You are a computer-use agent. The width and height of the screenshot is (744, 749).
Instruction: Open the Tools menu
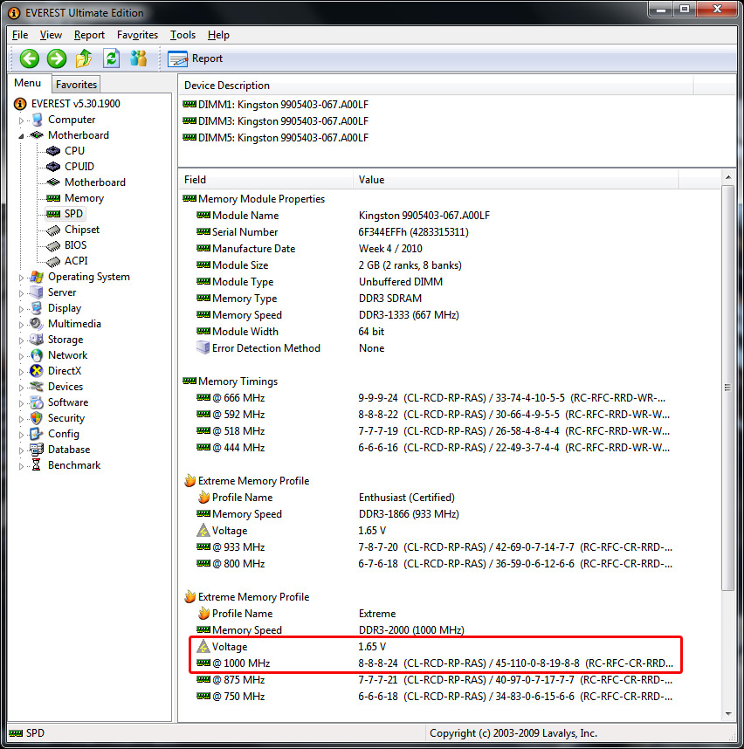pyautogui.click(x=183, y=35)
